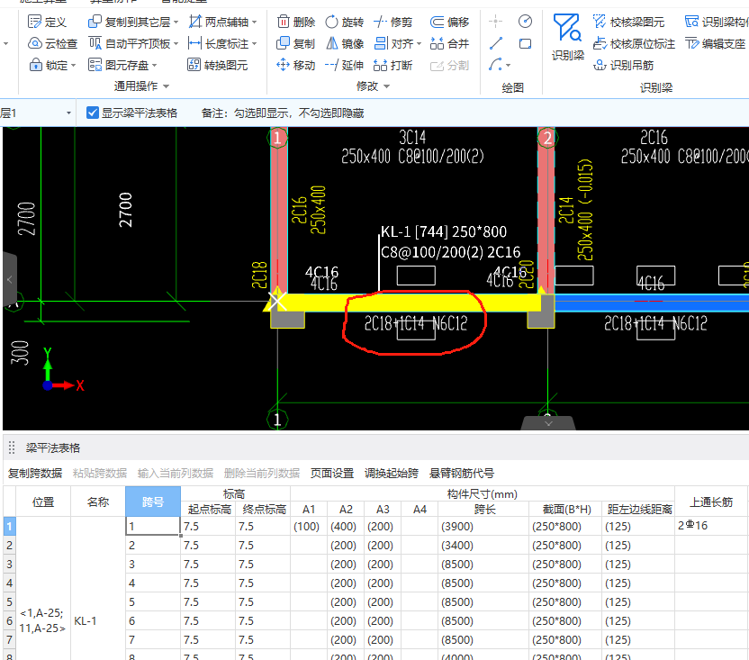This screenshot has height=660, width=749.
Task: Edit the span number cell containing 1
Action: coord(153,526)
